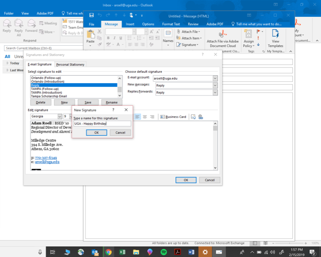Click the insert picture icon in signature editor

(193, 117)
